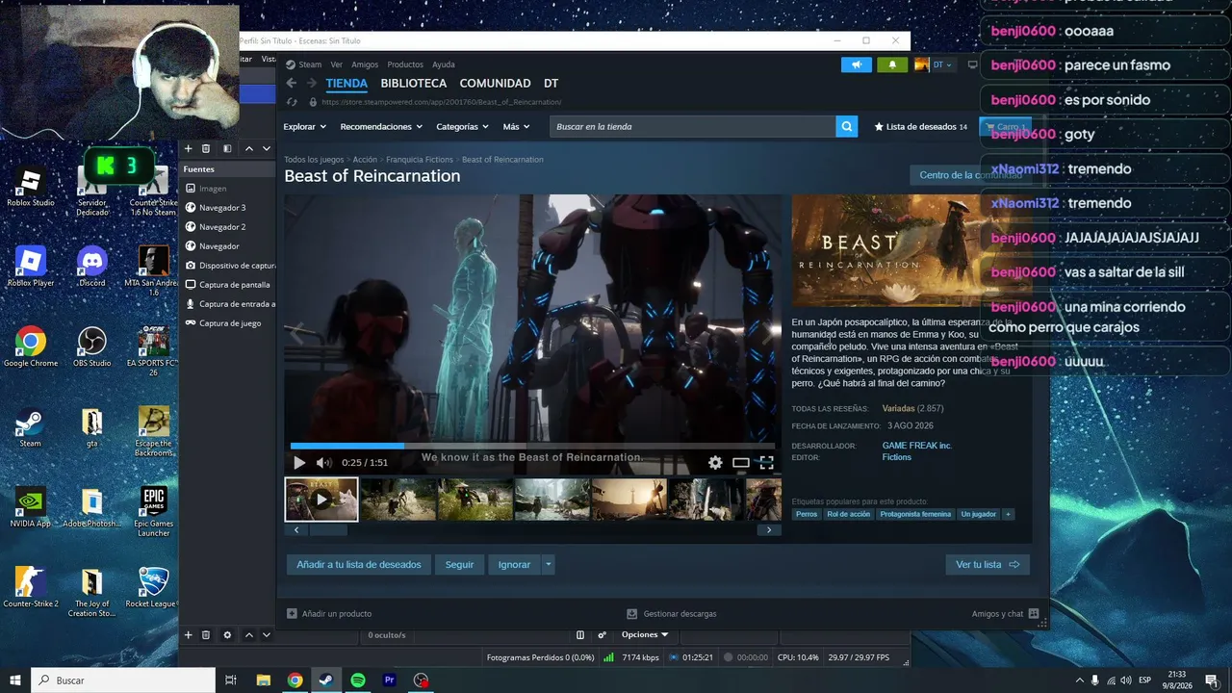Click the 'Todos los juegos' breadcrumb
The height and width of the screenshot is (693, 1232).
pyautogui.click(x=314, y=160)
